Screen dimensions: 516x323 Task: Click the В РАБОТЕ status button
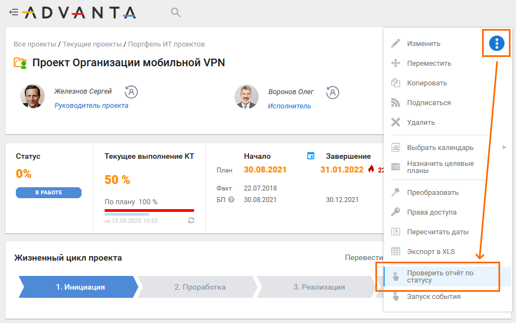coord(49,193)
